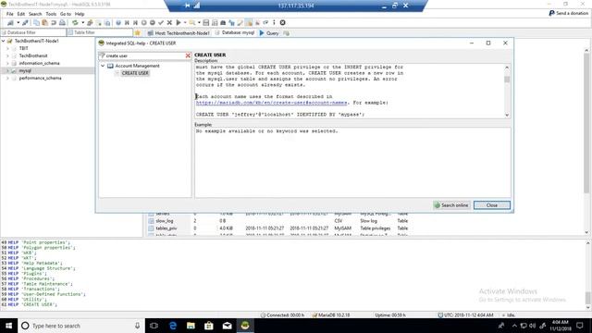Click the HeidiSQL taskbar icon
The image size is (592, 333).
pyautogui.click(x=245, y=326)
